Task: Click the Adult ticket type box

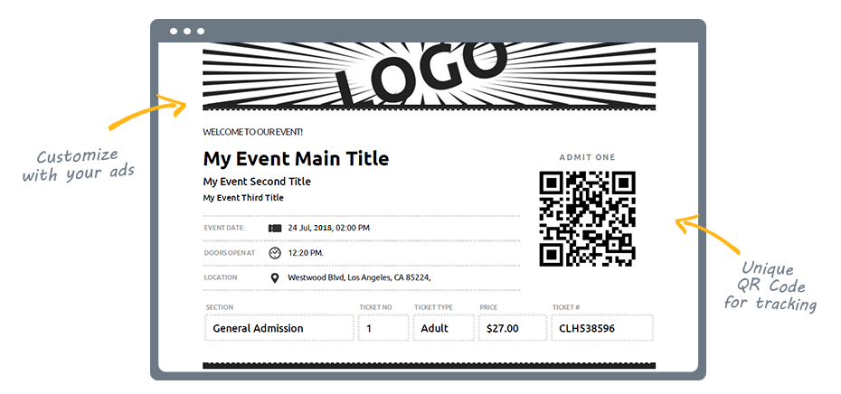Action: click(444, 328)
